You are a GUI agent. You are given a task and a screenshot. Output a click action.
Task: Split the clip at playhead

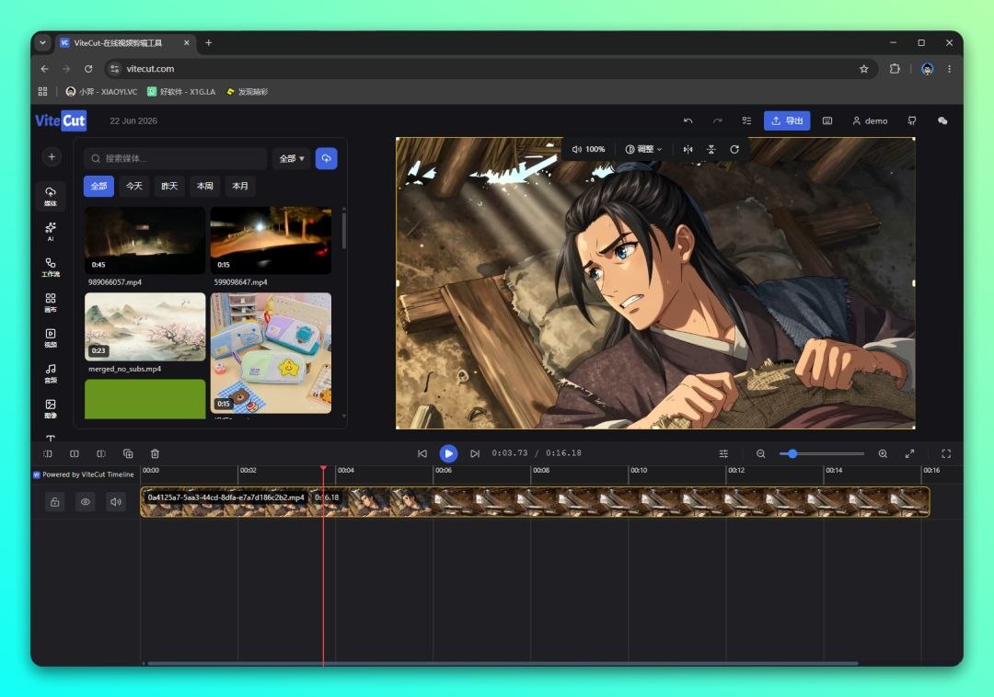click(75, 454)
